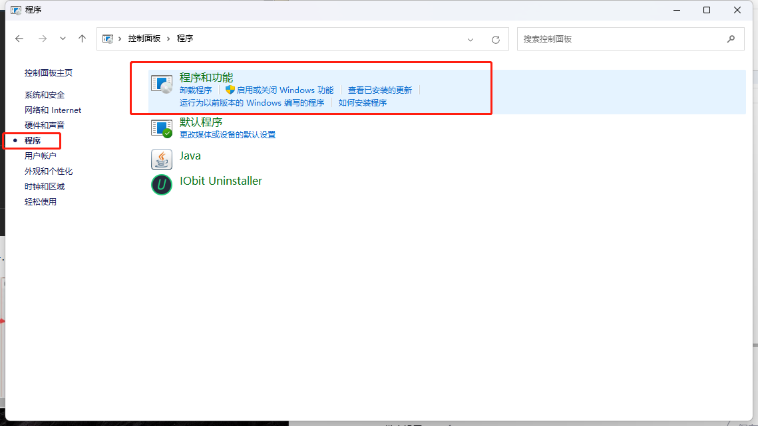Click the 默认程序 green checkmark icon

pos(162,128)
